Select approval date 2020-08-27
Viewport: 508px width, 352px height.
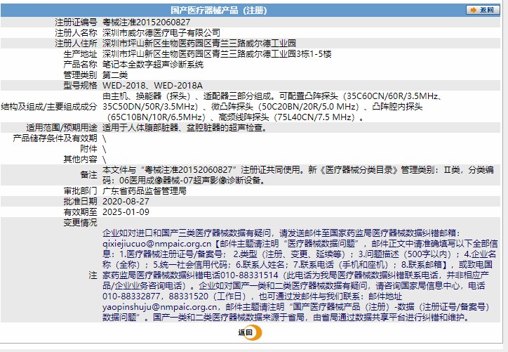click(126, 202)
